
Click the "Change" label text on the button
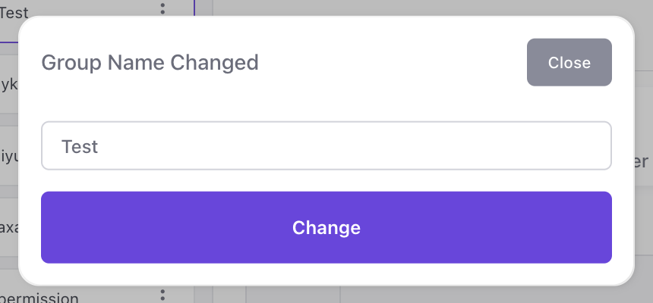[x=326, y=227]
